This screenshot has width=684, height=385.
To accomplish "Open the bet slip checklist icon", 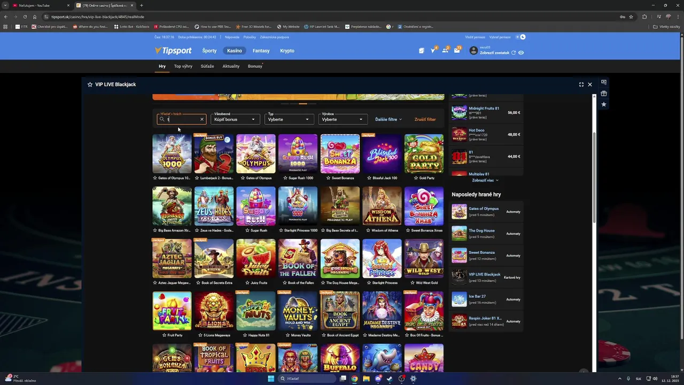I will click(x=422, y=51).
